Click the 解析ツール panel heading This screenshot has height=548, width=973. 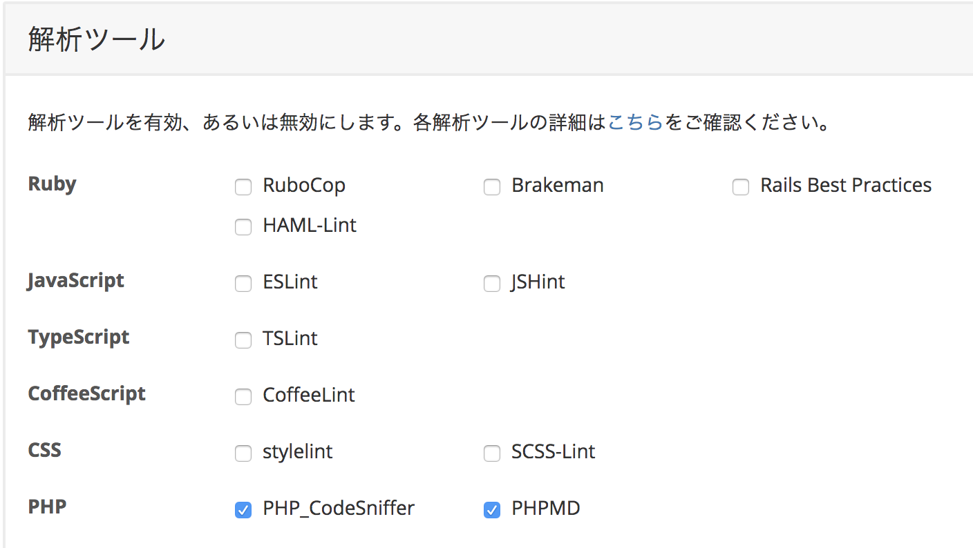click(x=97, y=40)
